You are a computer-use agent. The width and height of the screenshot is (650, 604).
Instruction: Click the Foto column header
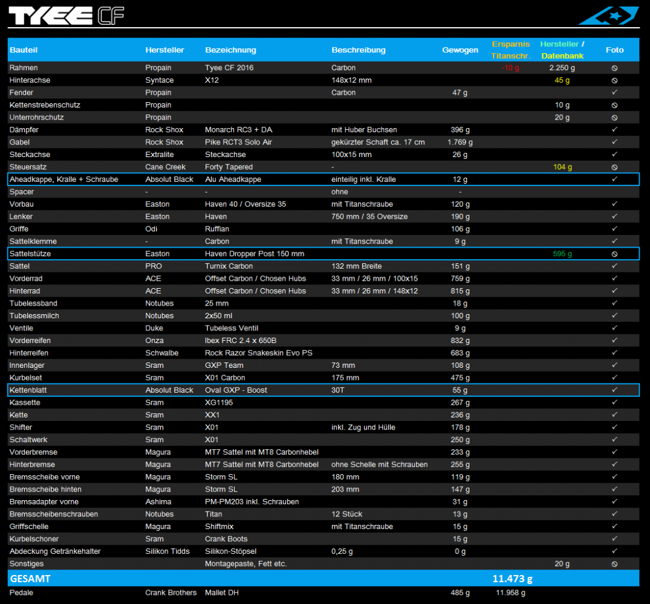(x=614, y=50)
